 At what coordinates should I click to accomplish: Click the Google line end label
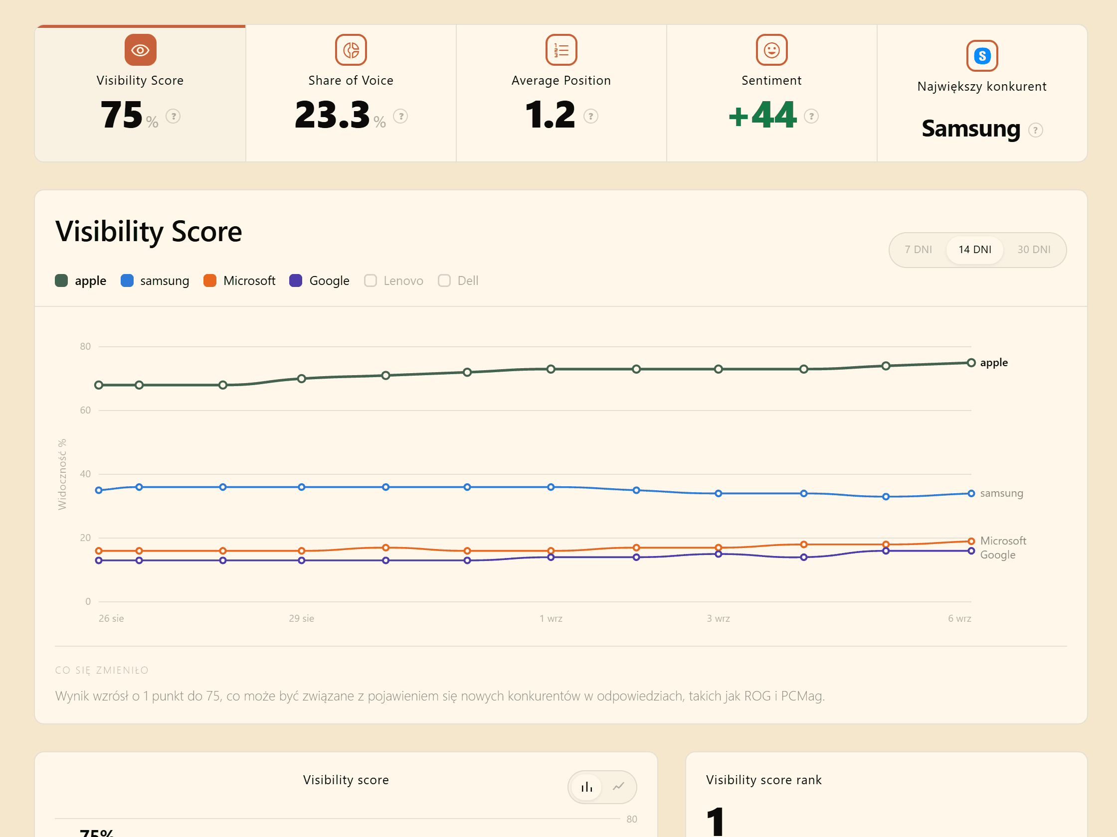point(997,555)
